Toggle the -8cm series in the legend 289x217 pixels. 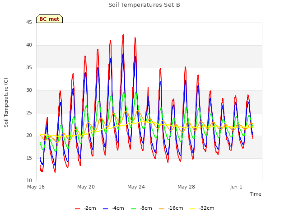coord(141,208)
